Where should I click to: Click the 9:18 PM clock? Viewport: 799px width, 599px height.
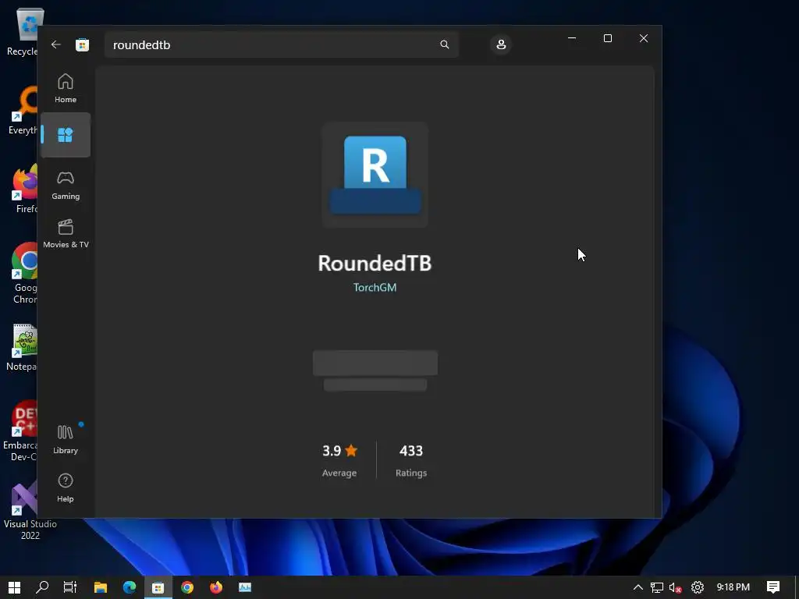[x=733, y=587]
